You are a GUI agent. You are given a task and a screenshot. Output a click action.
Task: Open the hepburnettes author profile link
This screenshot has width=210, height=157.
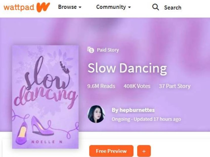coord(133,110)
